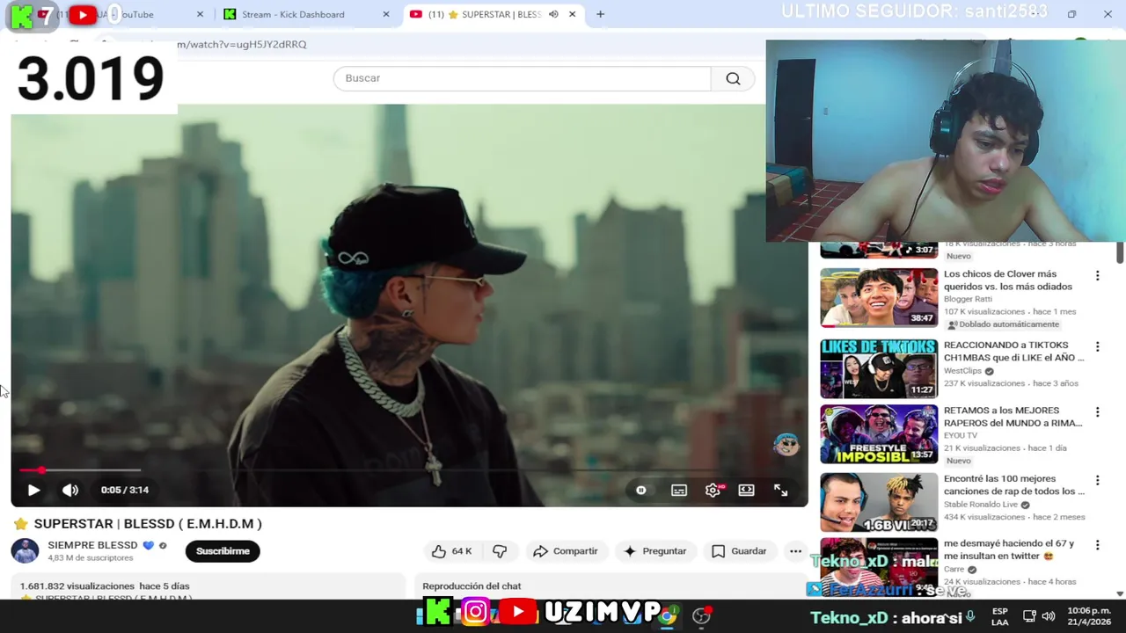Open Stable Ronaldo Live channel name

(x=981, y=505)
